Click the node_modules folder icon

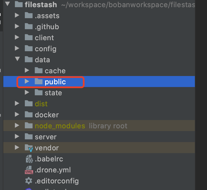tap(29, 126)
